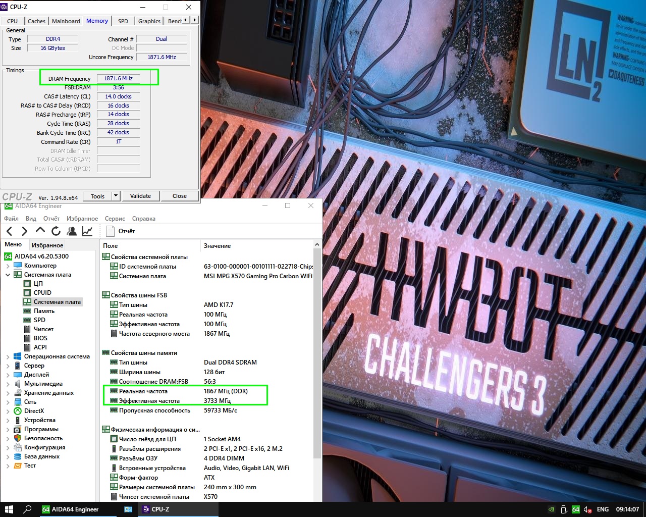
Task: Collapse the Системная плата tree node
Action: tap(8, 275)
